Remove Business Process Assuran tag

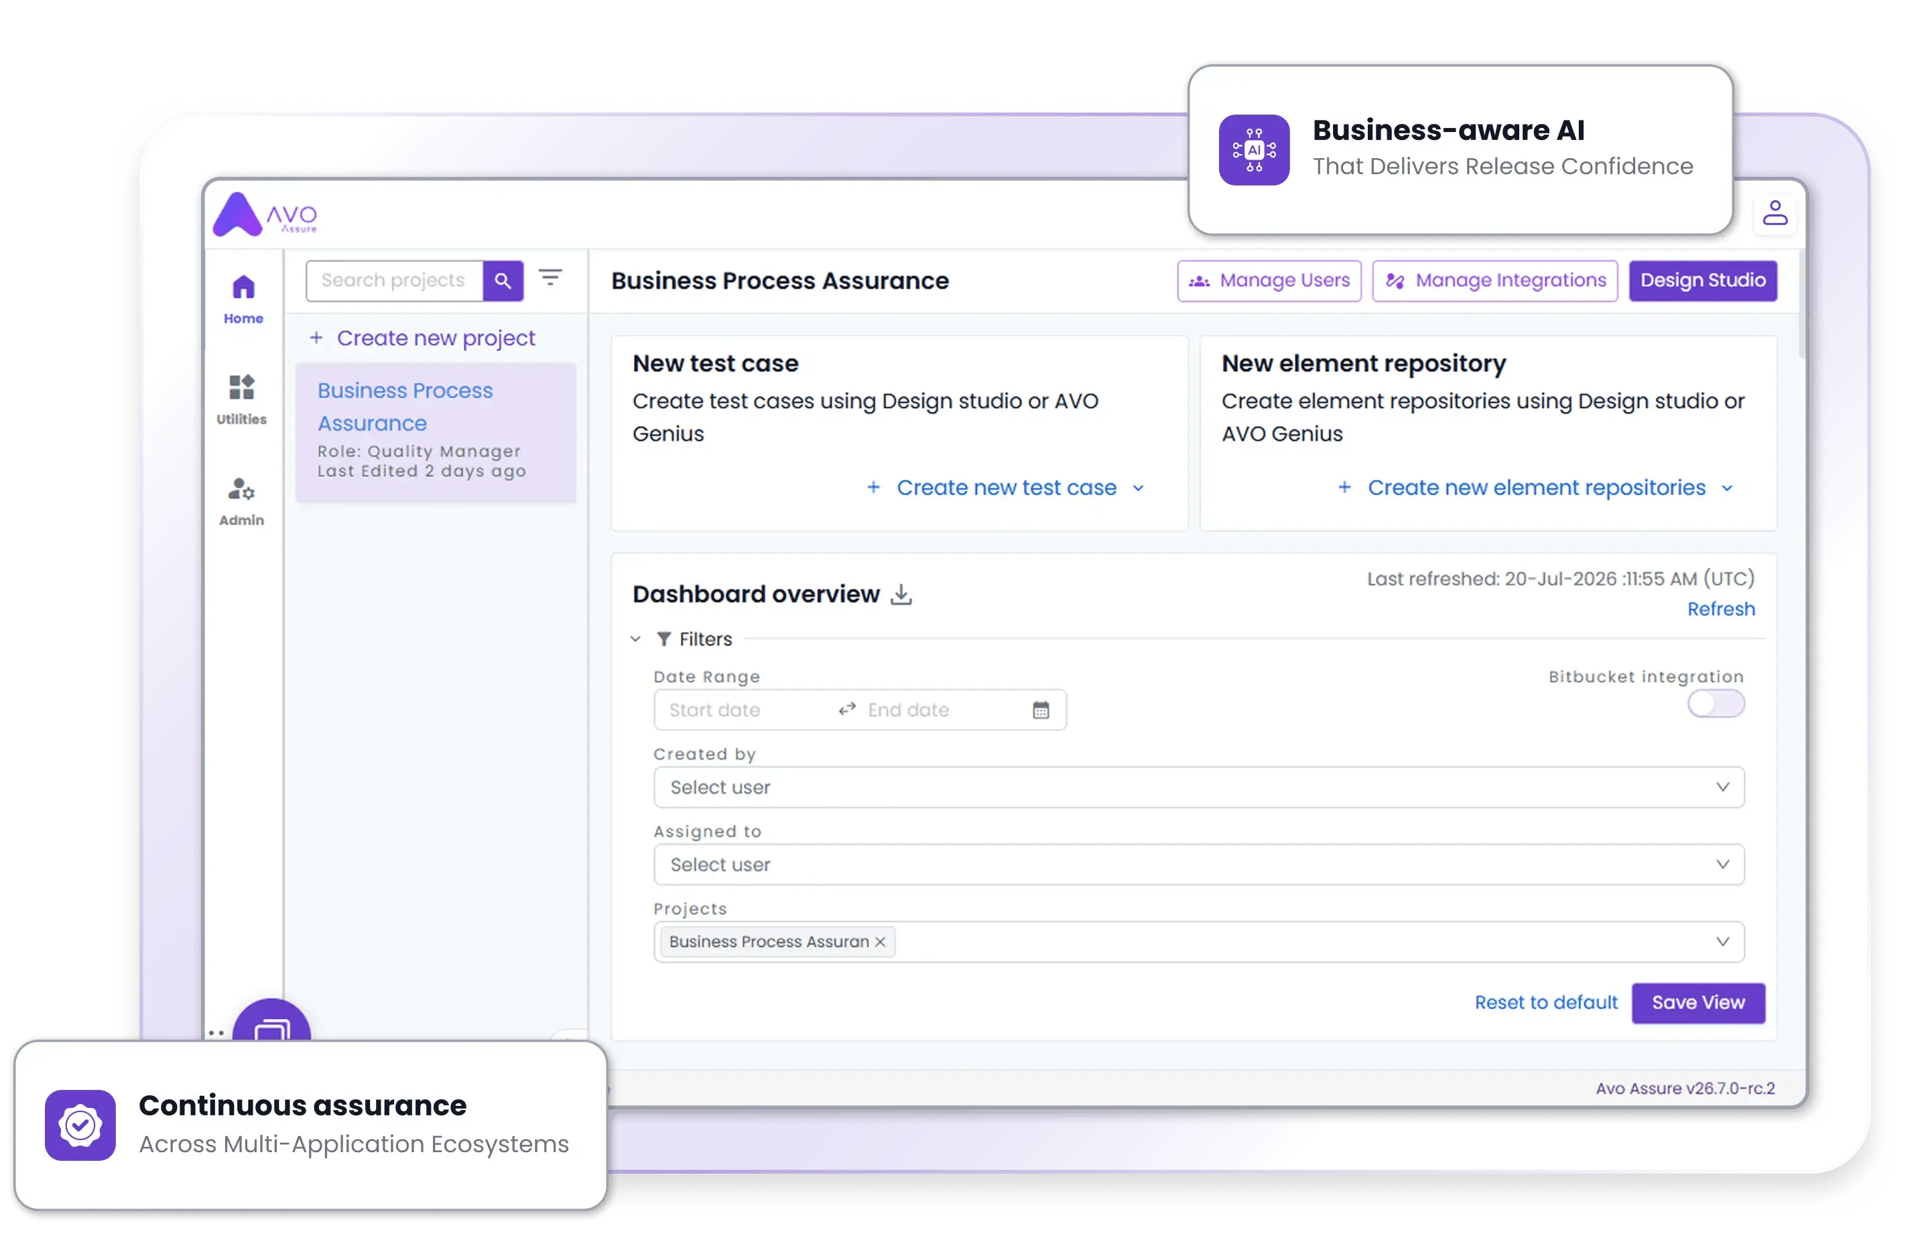pyautogui.click(x=880, y=943)
